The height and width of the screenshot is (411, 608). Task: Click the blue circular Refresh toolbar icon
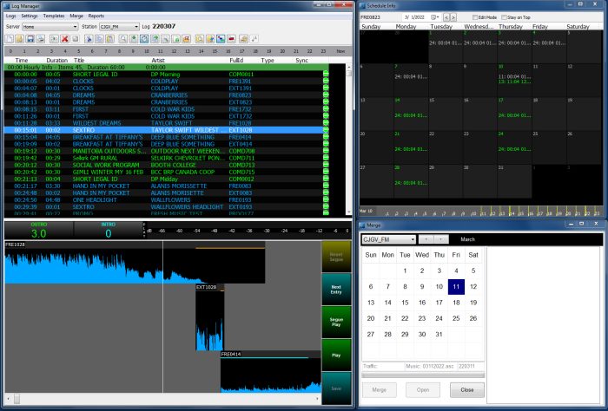[144, 39]
